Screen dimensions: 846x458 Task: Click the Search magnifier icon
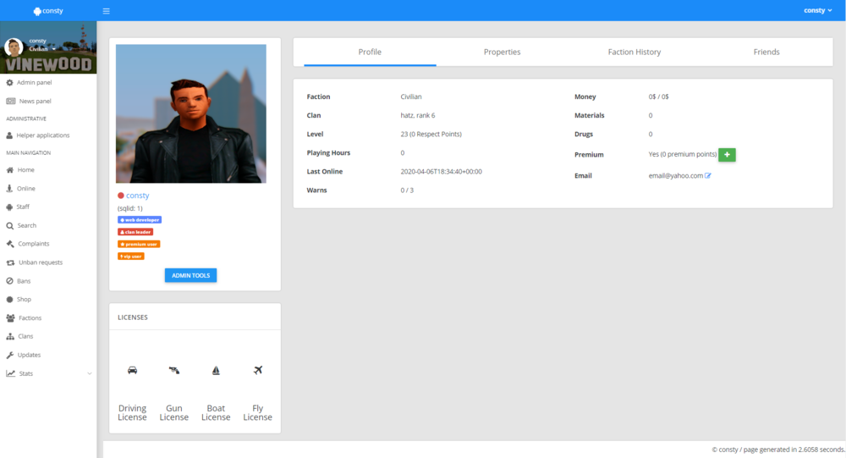coord(9,226)
